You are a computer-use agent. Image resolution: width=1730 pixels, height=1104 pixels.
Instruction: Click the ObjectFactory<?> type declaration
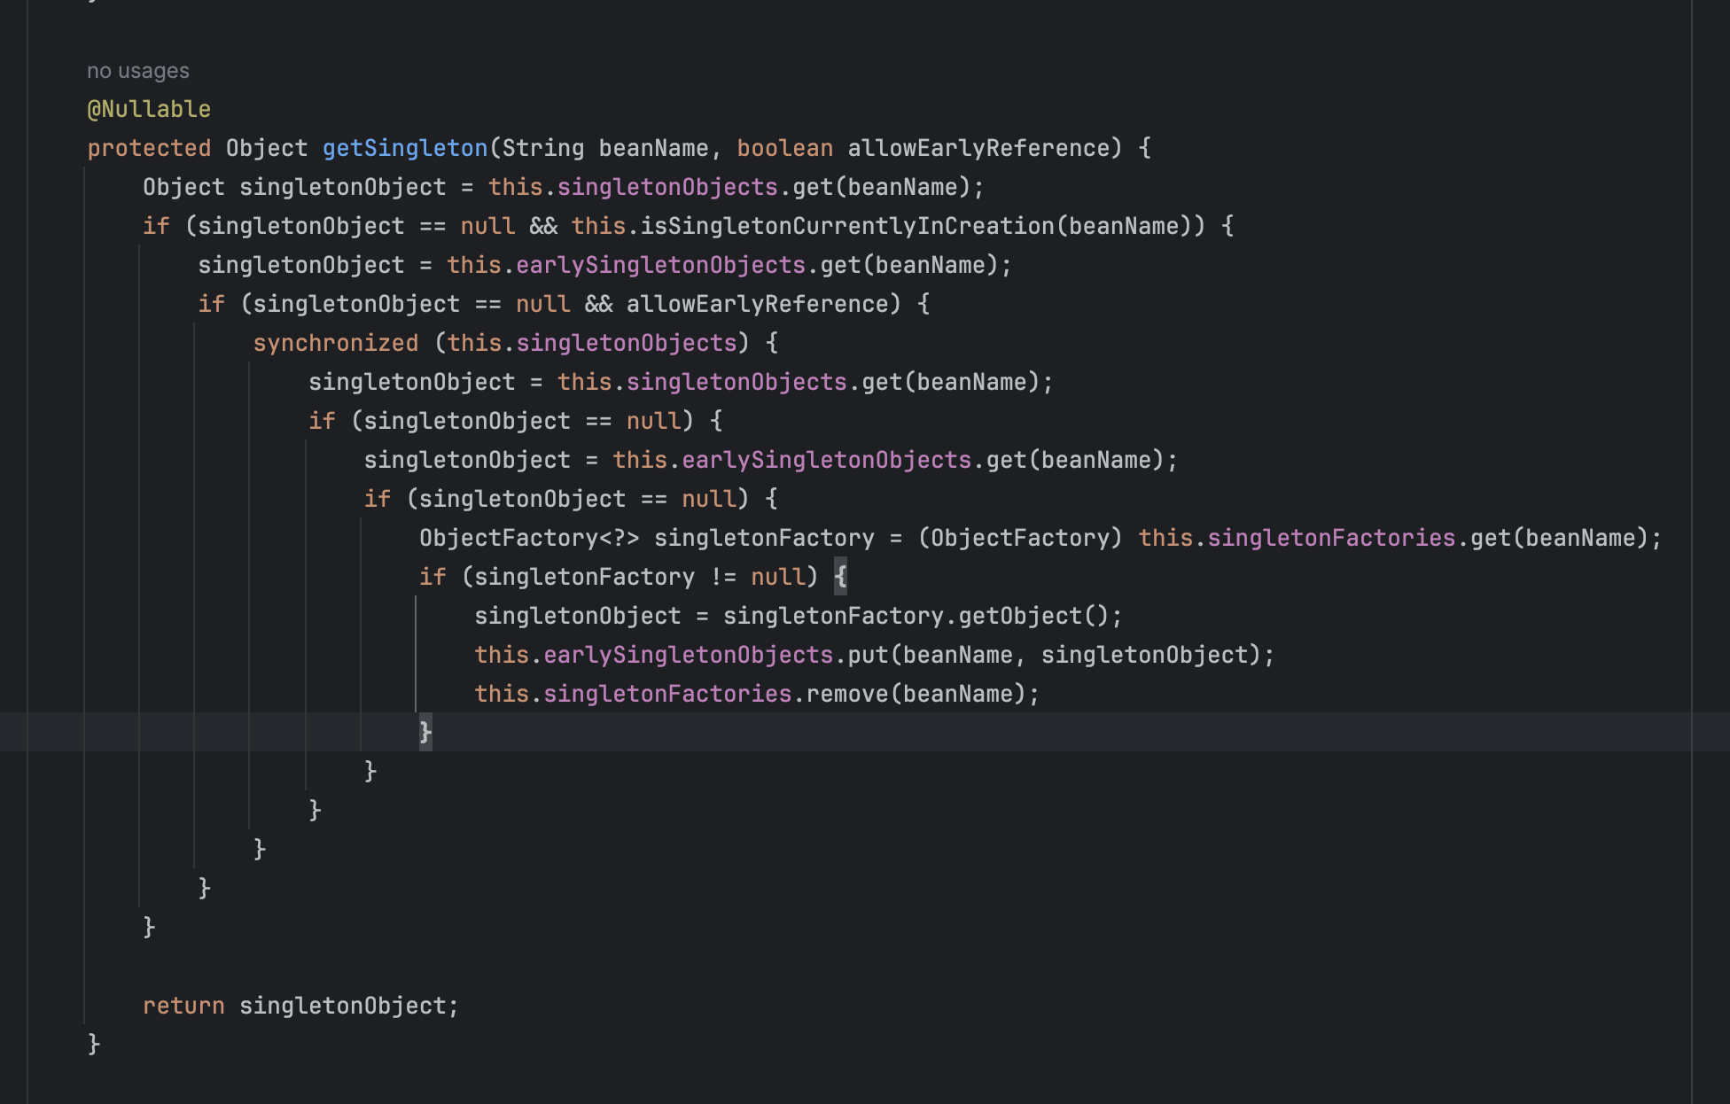[x=529, y=538]
